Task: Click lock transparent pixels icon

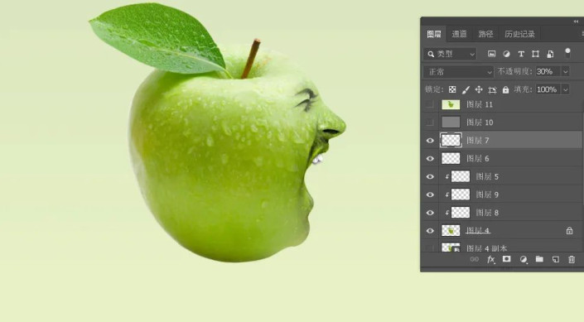Action: (x=452, y=89)
